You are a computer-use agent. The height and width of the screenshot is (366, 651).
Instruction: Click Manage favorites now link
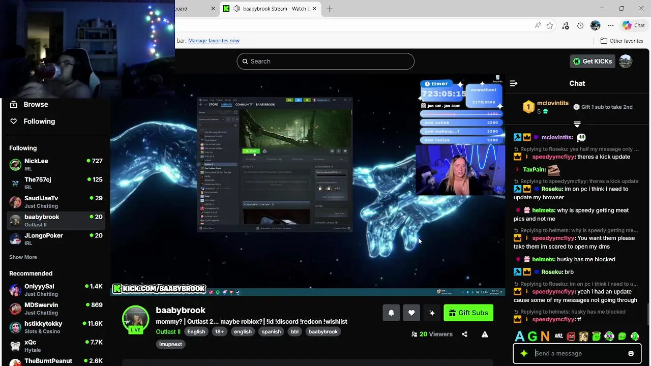(x=214, y=41)
